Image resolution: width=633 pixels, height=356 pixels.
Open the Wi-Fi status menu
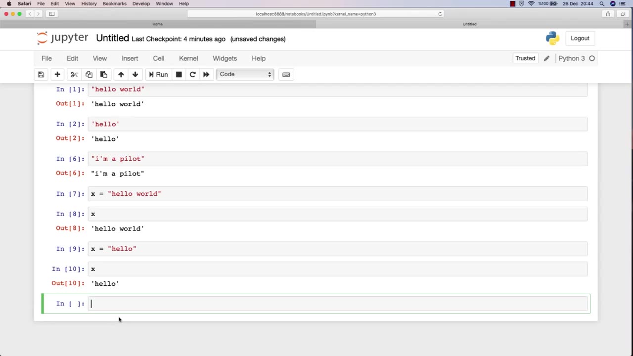click(x=532, y=3)
